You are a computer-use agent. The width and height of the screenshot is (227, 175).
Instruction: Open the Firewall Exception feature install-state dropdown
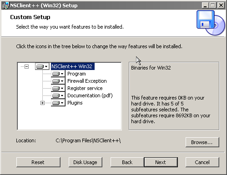58,81
